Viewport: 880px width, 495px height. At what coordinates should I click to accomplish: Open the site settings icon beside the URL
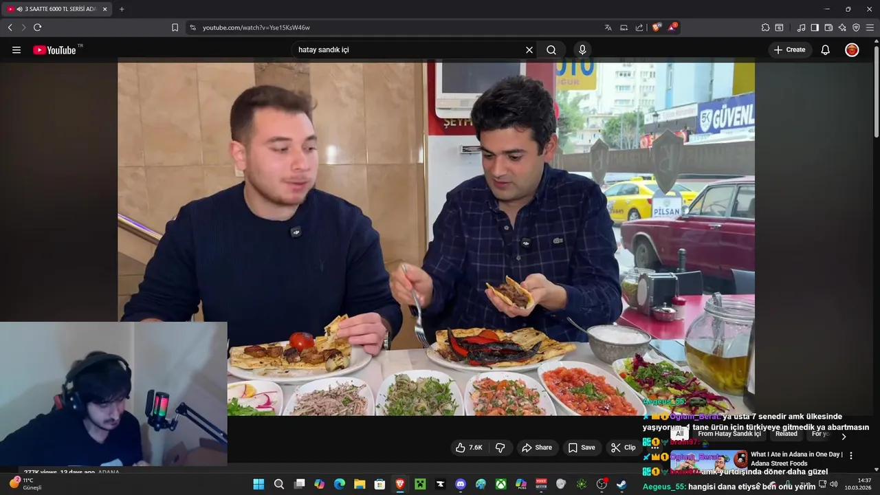tap(192, 27)
